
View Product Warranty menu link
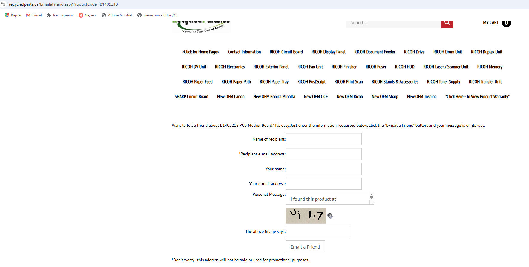tap(477, 97)
